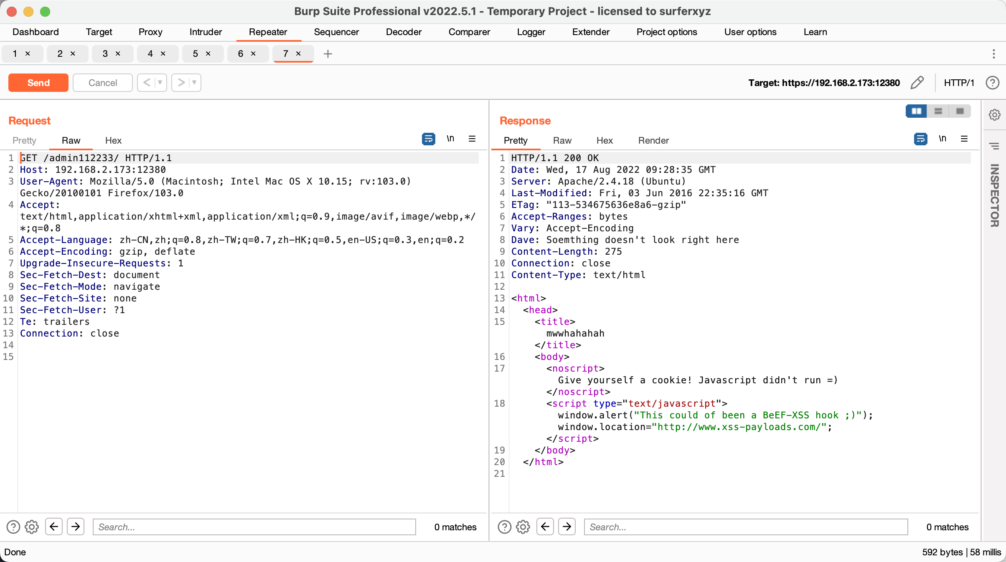Switch to combined tabbed layout view

[960, 111]
